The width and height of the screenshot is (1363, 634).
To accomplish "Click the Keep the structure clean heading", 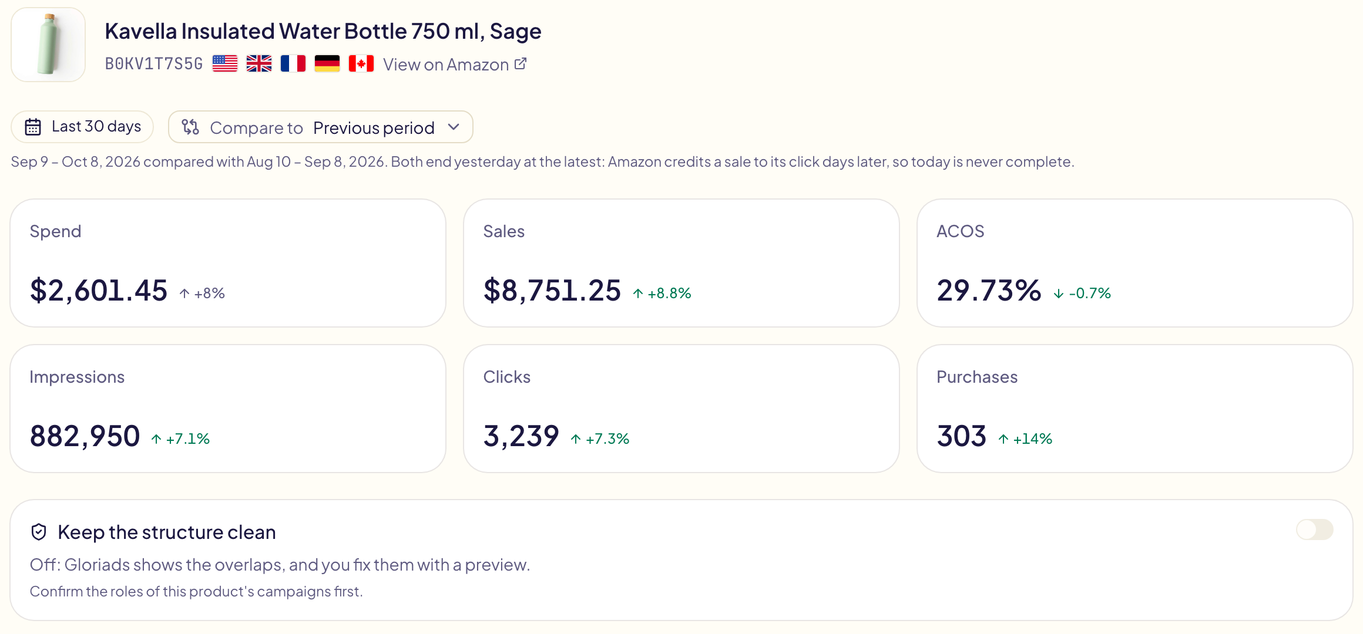I will (x=167, y=532).
